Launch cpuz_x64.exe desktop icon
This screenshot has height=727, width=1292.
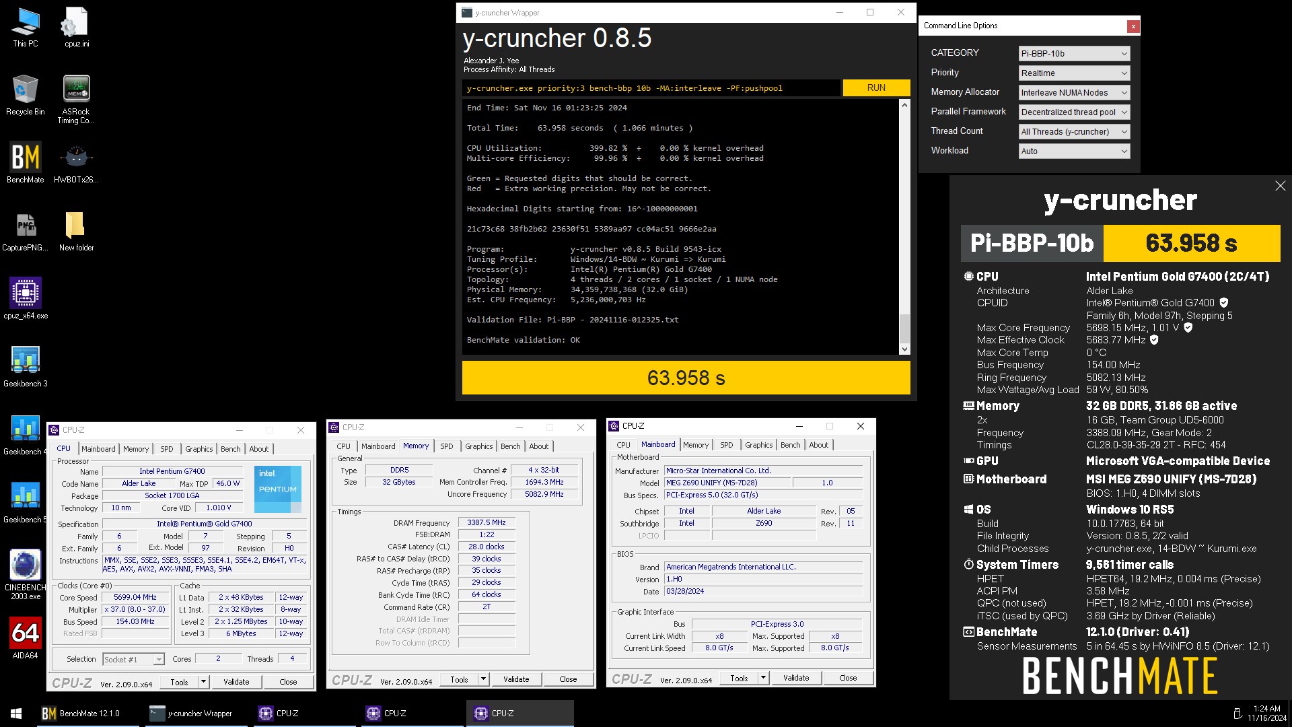26,298
